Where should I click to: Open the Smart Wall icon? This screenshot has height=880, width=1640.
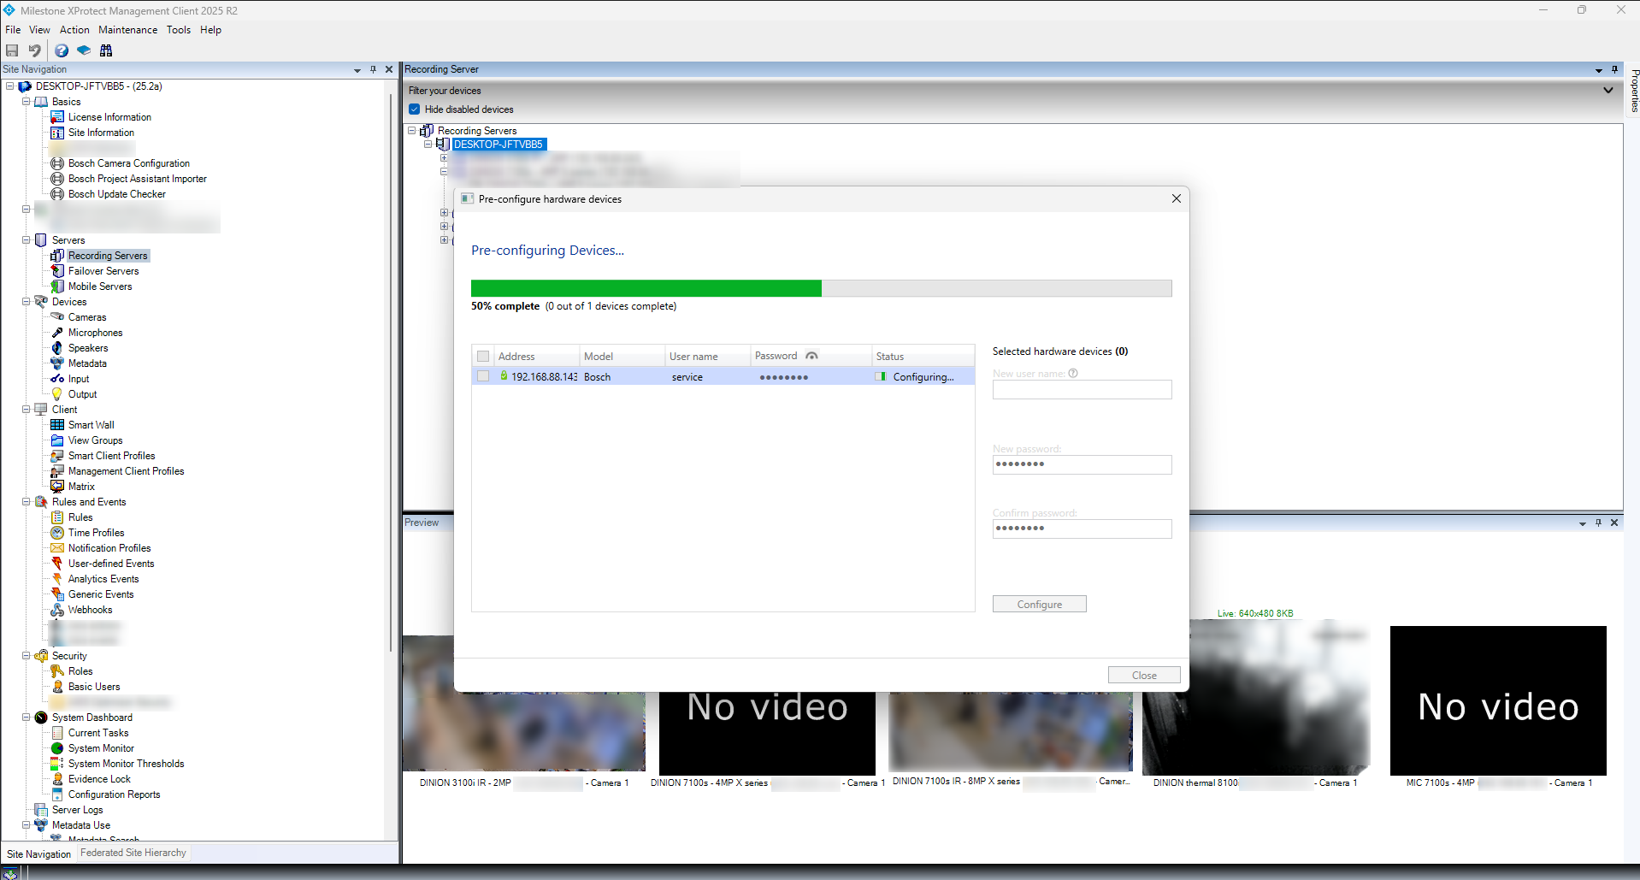[x=57, y=425]
